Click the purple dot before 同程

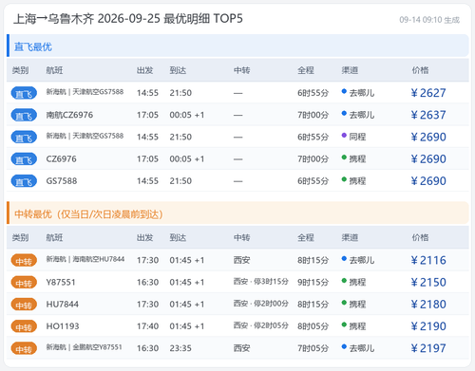(344, 136)
